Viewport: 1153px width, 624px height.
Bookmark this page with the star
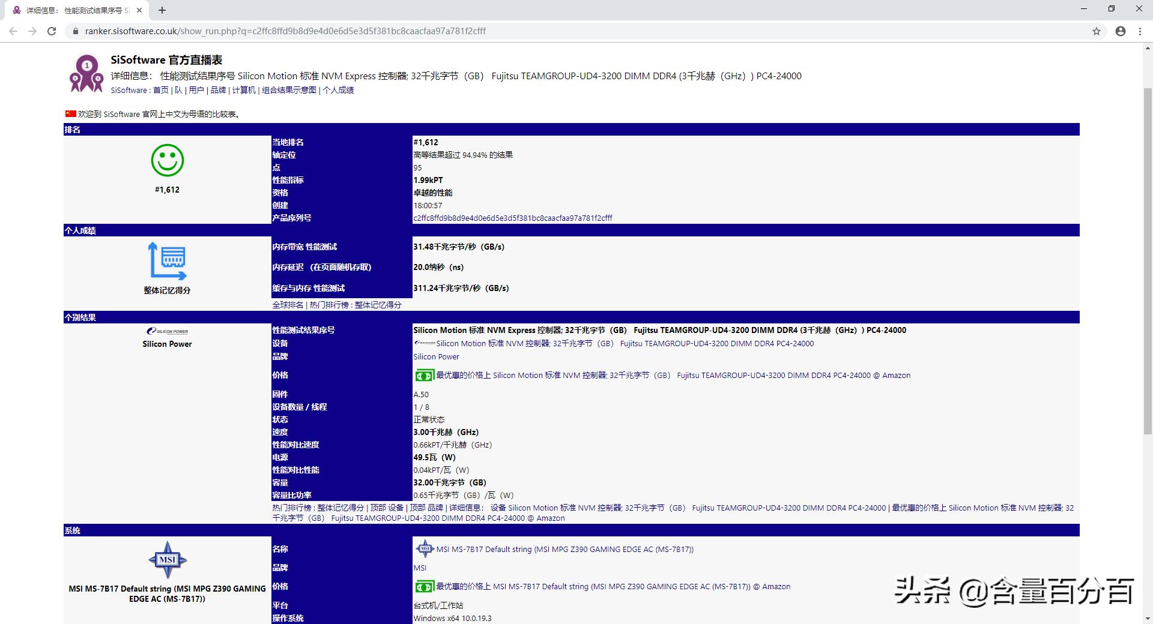pyautogui.click(x=1097, y=31)
